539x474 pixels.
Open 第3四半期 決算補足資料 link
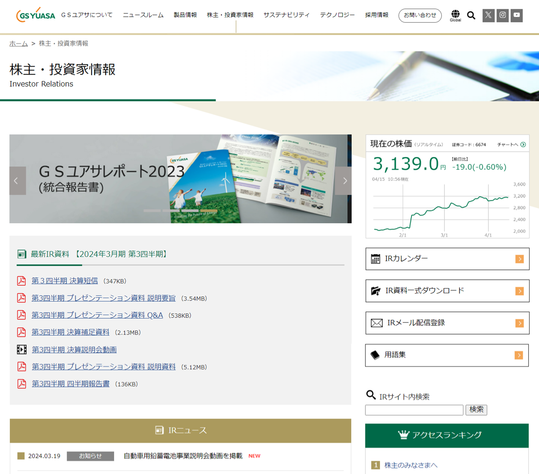point(71,332)
